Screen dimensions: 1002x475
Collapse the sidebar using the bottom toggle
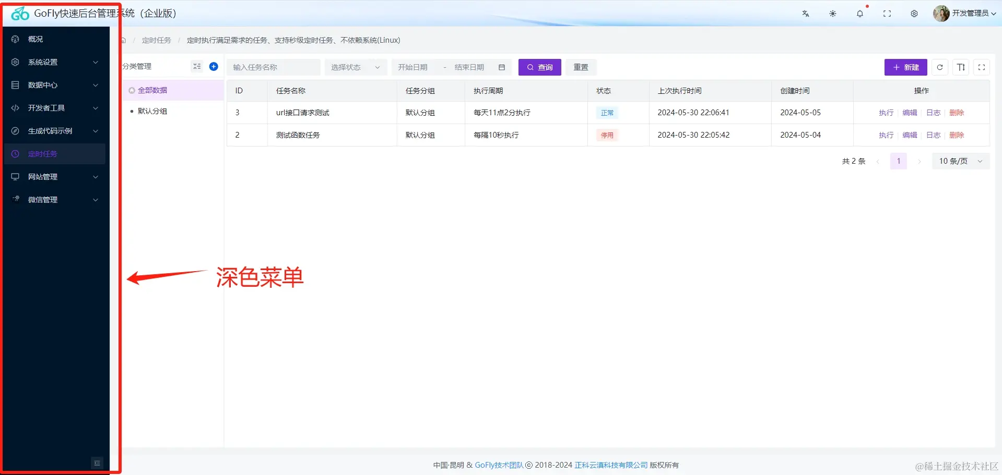tap(97, 463)
